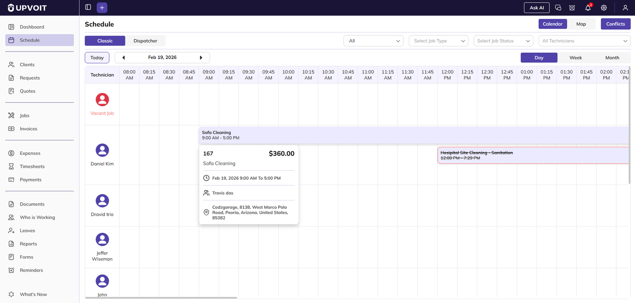Viewport: 635px width, 303px height.
Task: Switch to Map view
Action: tap(581, 24)
